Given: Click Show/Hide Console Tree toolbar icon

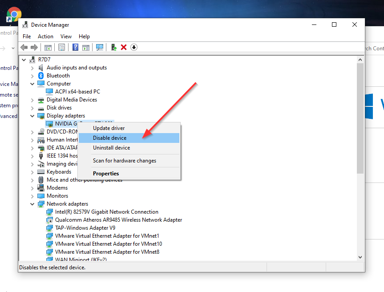Looking at the screenshot, I should [48, 47].
